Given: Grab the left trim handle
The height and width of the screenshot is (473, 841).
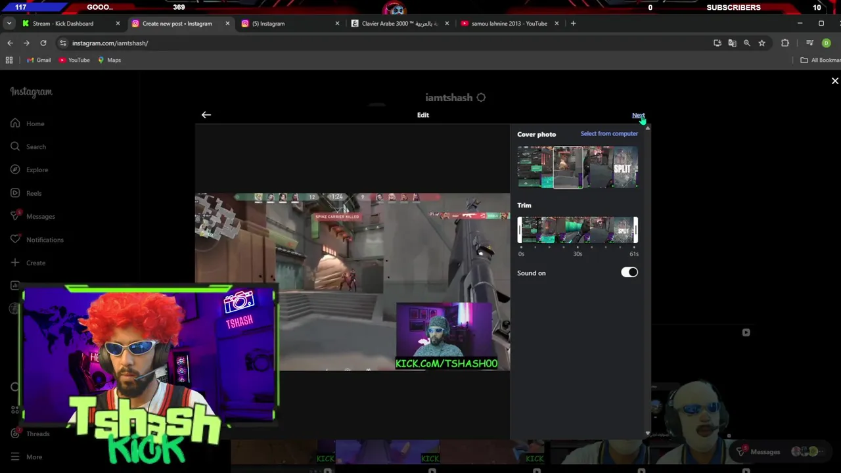Looking at the screenshot, I should tap(520, 230).
